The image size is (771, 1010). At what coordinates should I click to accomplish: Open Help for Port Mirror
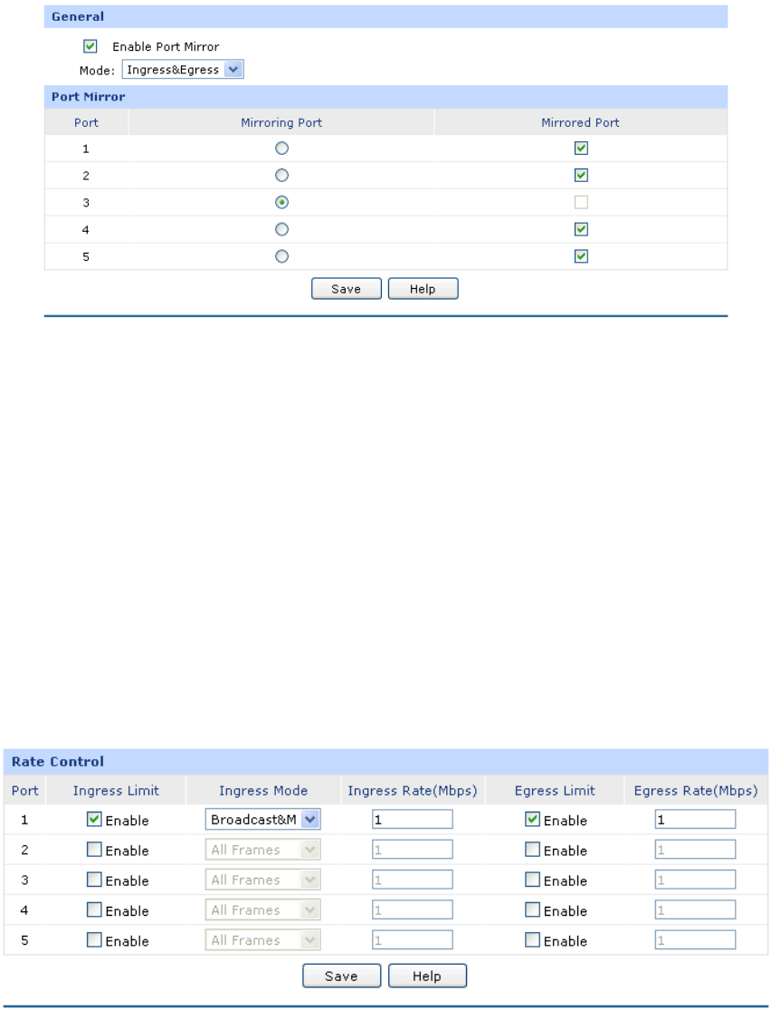tap(423, 289)
